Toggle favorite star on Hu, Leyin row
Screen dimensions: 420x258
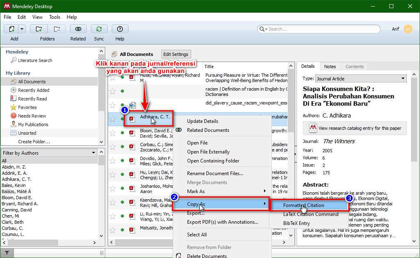113,174
